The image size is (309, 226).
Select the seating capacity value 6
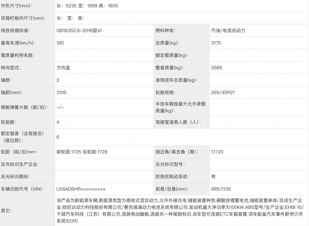click(x=58, y=137)
